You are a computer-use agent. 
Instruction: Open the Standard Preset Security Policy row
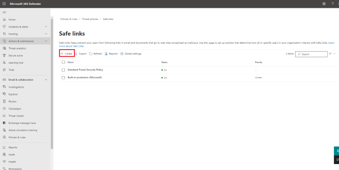pos(85,70)
